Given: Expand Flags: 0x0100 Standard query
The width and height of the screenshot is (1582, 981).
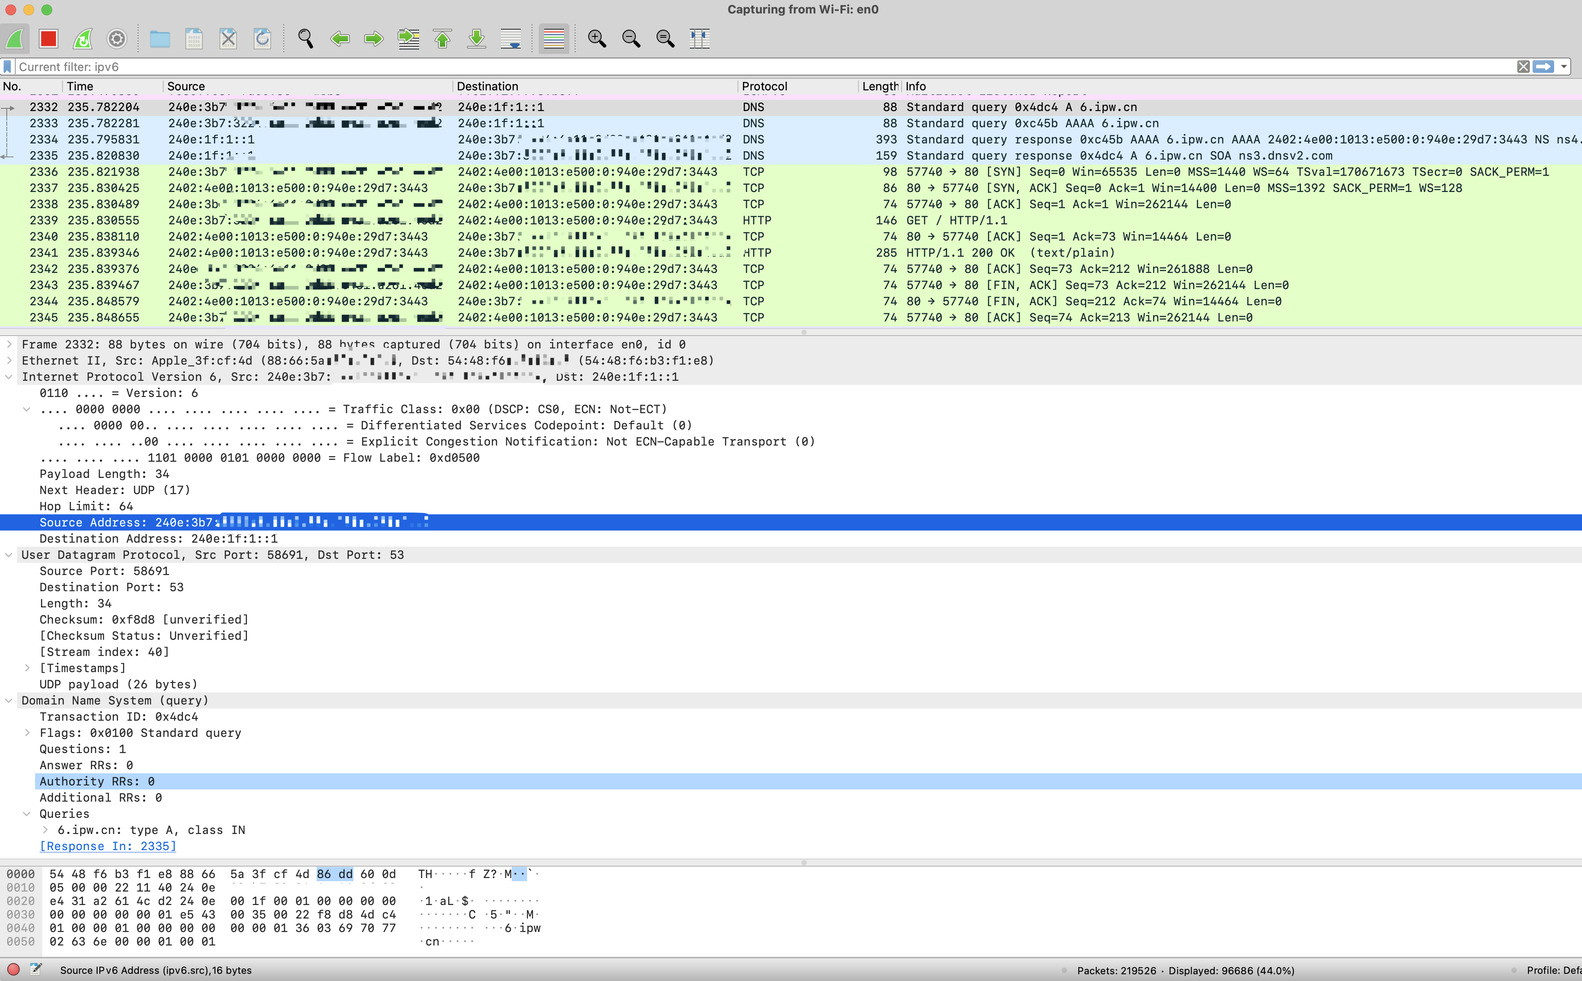Looking at the screenshot, I should pos(27,733).
